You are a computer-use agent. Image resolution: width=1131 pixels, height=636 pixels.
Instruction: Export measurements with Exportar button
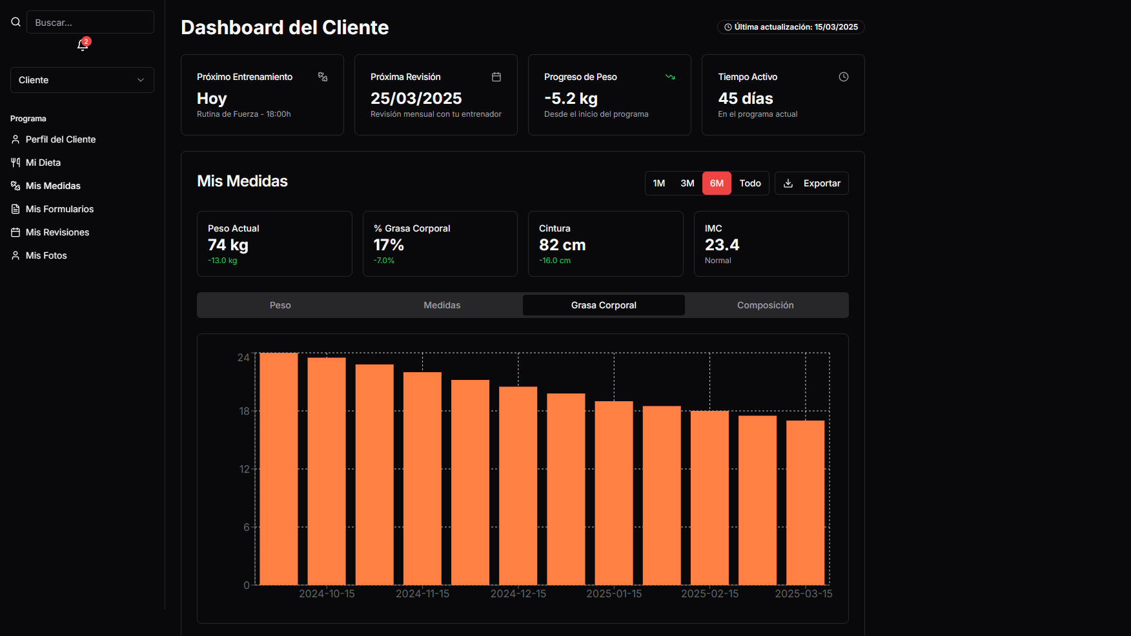click(811, 183)
